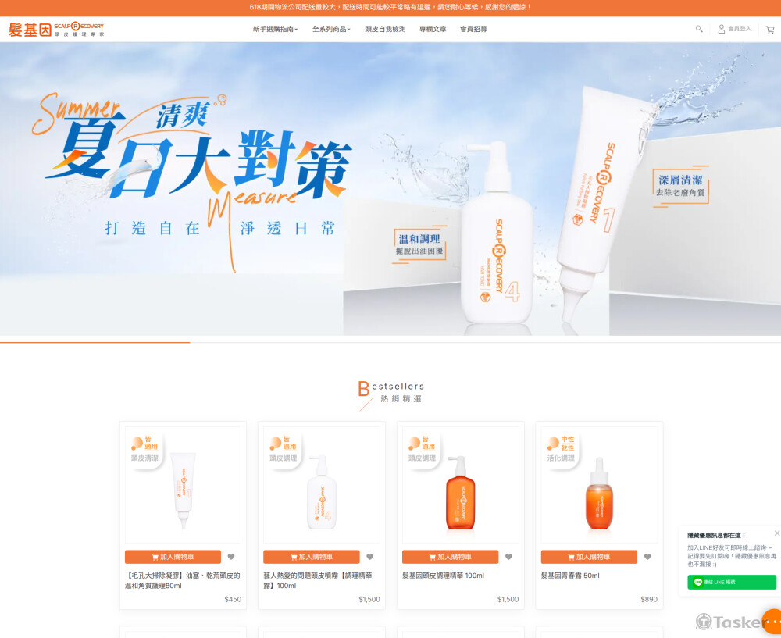Expand the 全系列商品 dropdown menu
Image resolution: width=781 pixels, height=638 pixels.
point(331,29)
